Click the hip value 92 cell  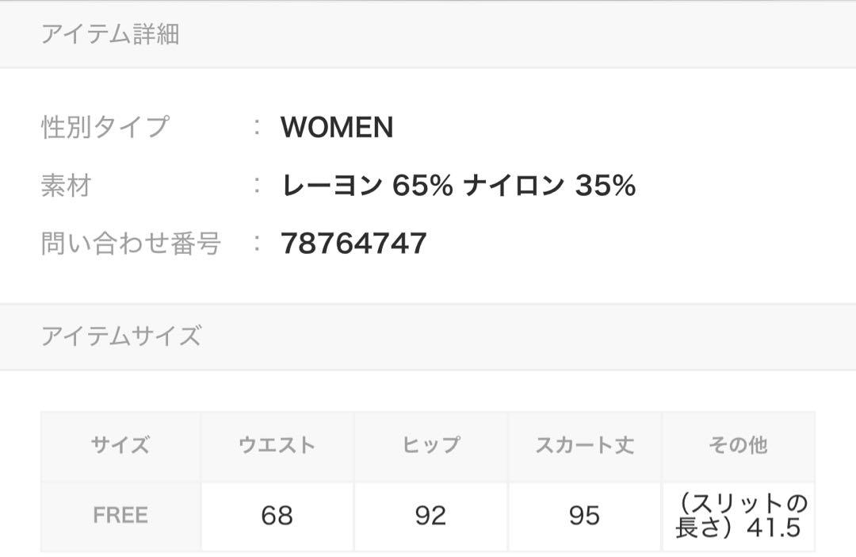(431, 516)
